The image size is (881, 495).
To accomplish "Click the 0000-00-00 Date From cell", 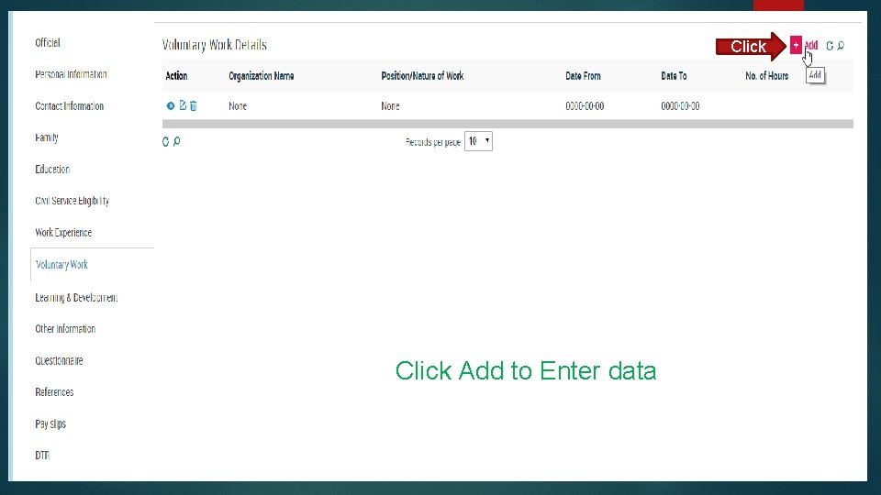I will pyautogui.click(x=585, y=106).
